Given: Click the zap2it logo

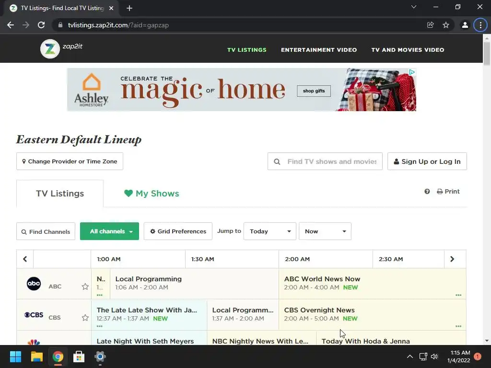Looking at the screenshot, I should pyautogui.click(x=50, y=49).
